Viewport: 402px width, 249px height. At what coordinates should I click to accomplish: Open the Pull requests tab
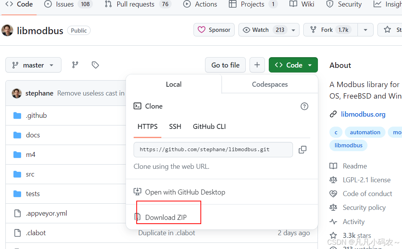(x=138, y=4)
